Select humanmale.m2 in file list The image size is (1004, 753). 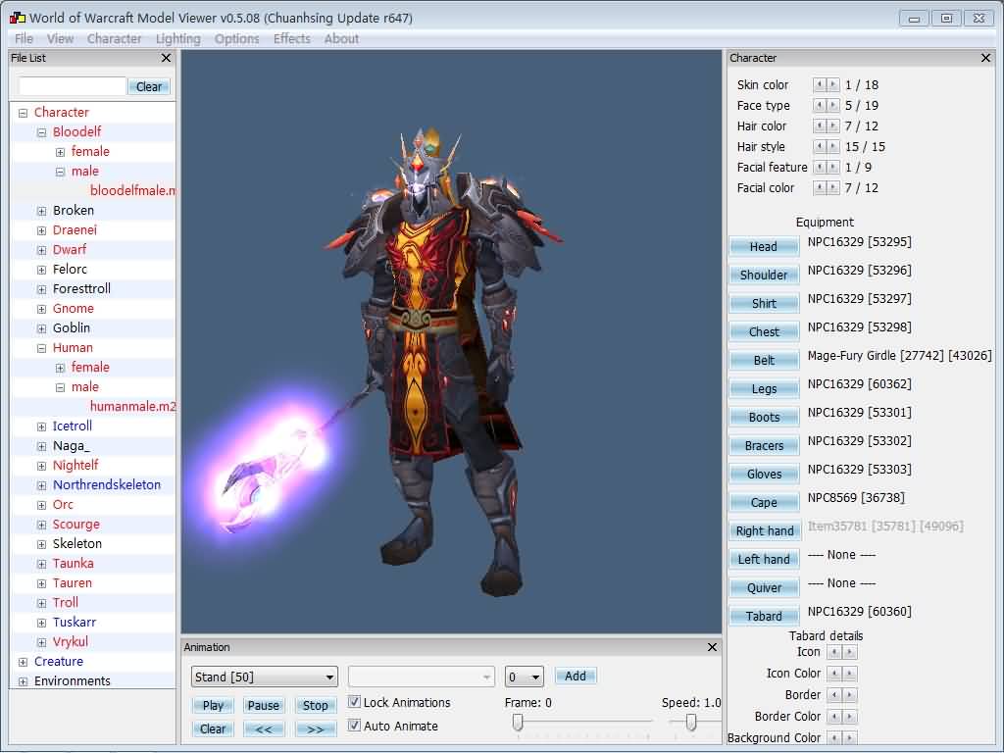(132, 407)
